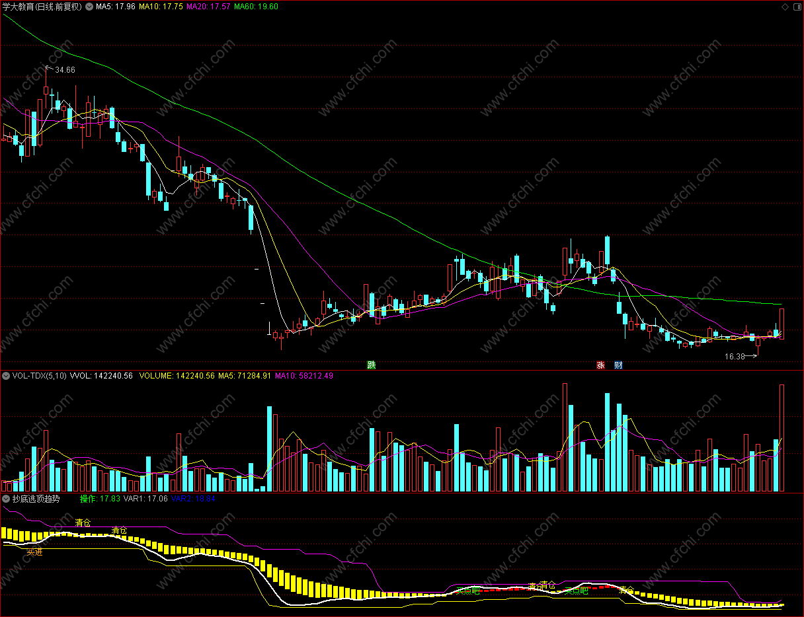Click volume MA5: 71284.91 label
804x617 pixels.
click(245, 375)
